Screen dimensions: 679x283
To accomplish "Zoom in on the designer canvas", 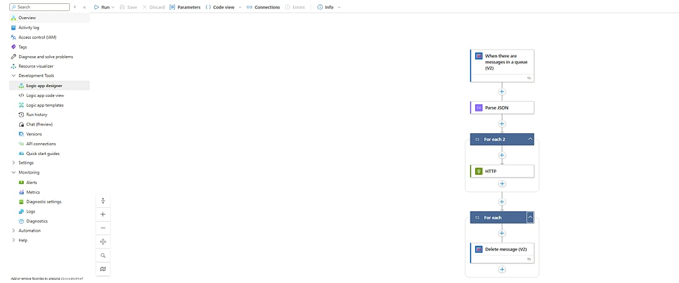I will tap(103, 214).
